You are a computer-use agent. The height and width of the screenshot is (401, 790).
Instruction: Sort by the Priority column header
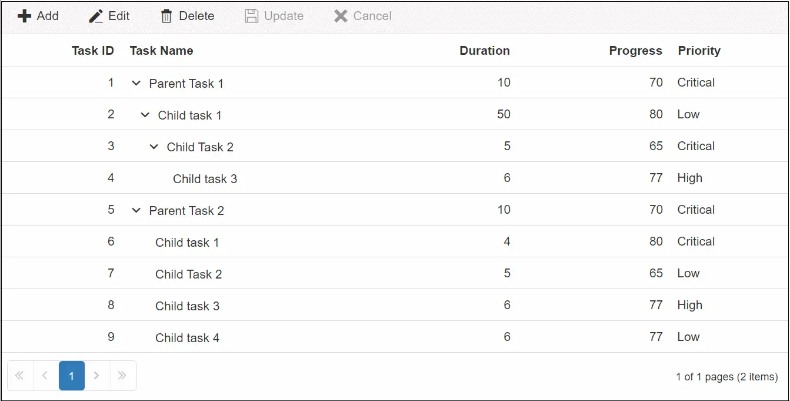click(x=699, y=51)
